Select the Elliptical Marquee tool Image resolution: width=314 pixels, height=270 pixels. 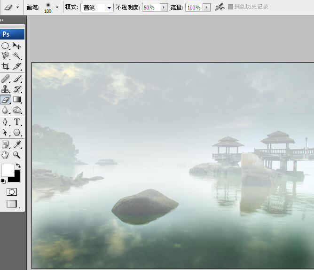coord(6,46)
